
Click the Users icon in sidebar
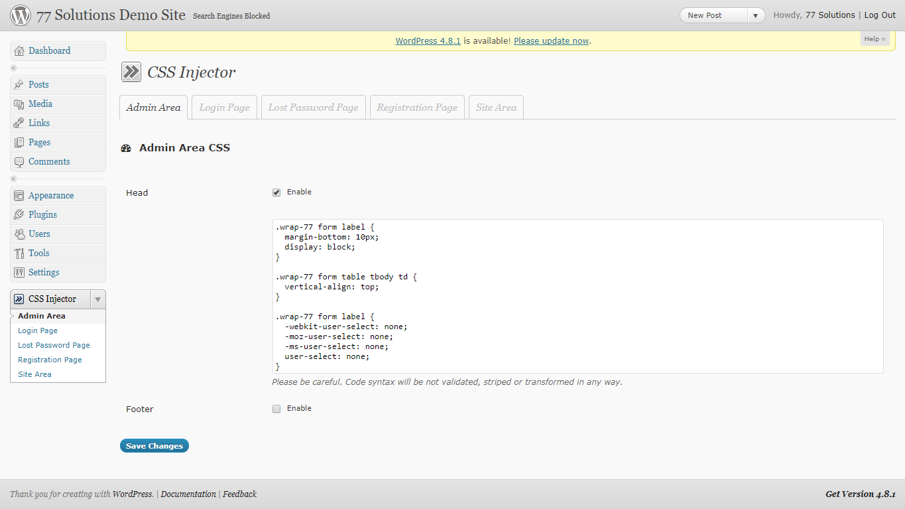19,234
